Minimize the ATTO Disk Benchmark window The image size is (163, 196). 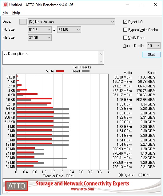[128, 5]
